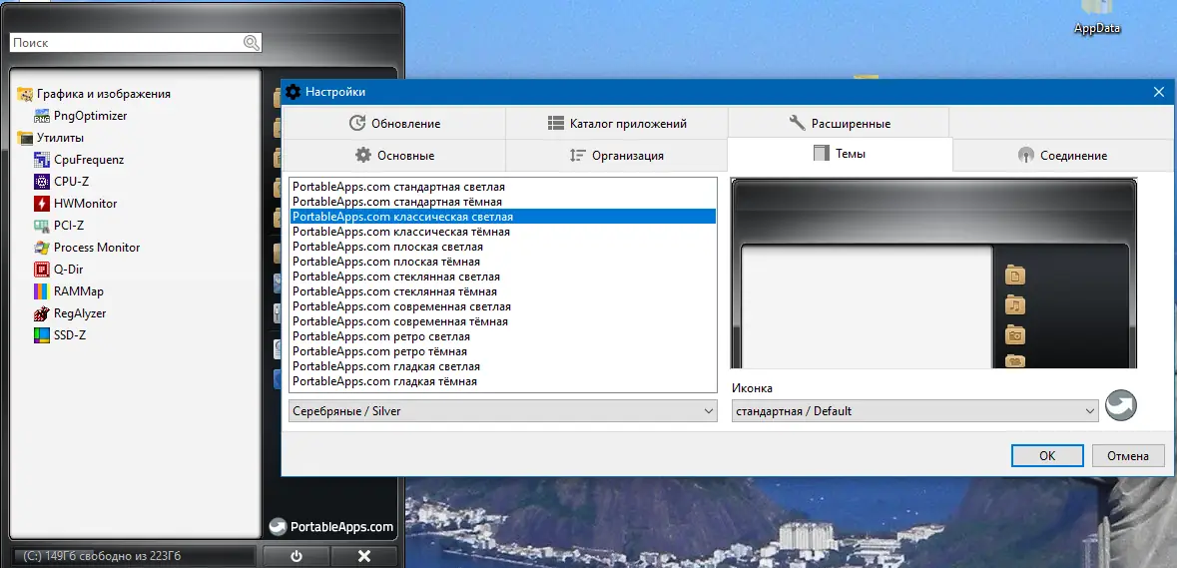Close the Настройки dialog window
Screen dimensions: 1177x568
(1158, 92)
